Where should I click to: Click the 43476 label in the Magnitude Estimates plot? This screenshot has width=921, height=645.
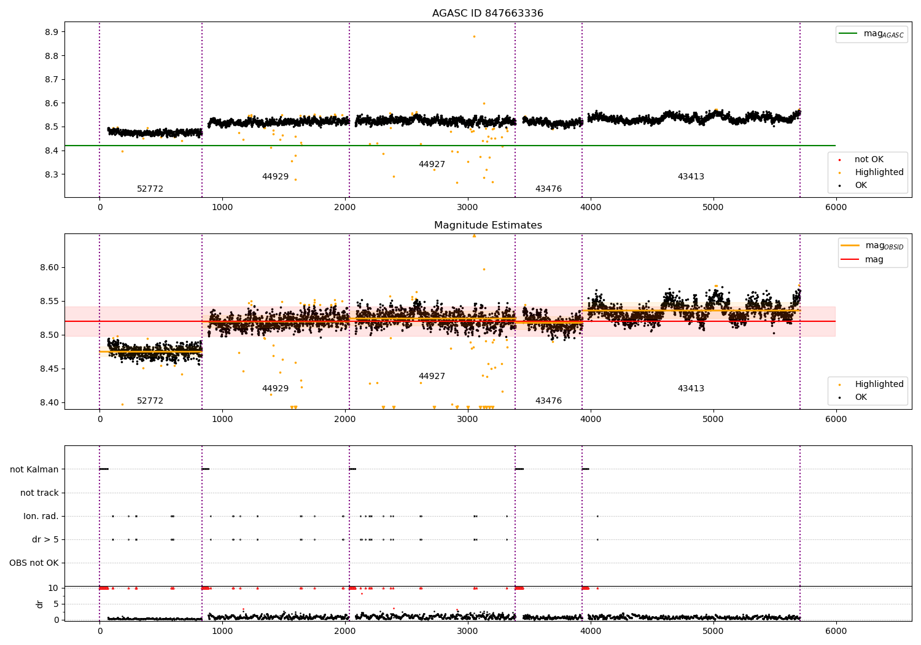tap(548, 401)
